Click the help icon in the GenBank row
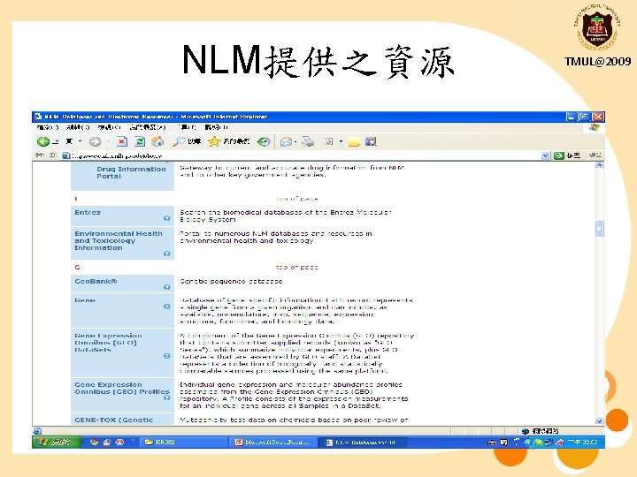 pyautogui.click(x=166, y=287)
